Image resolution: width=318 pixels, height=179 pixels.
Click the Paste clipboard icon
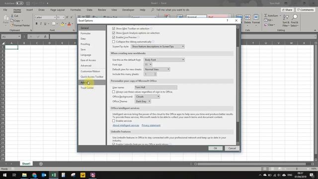coord(6,18)
